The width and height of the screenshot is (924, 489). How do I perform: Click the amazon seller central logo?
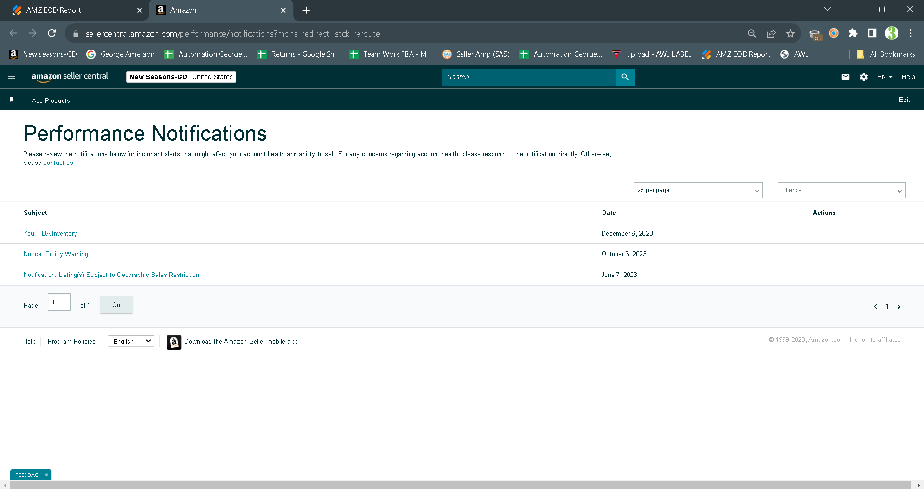point(70,77)
